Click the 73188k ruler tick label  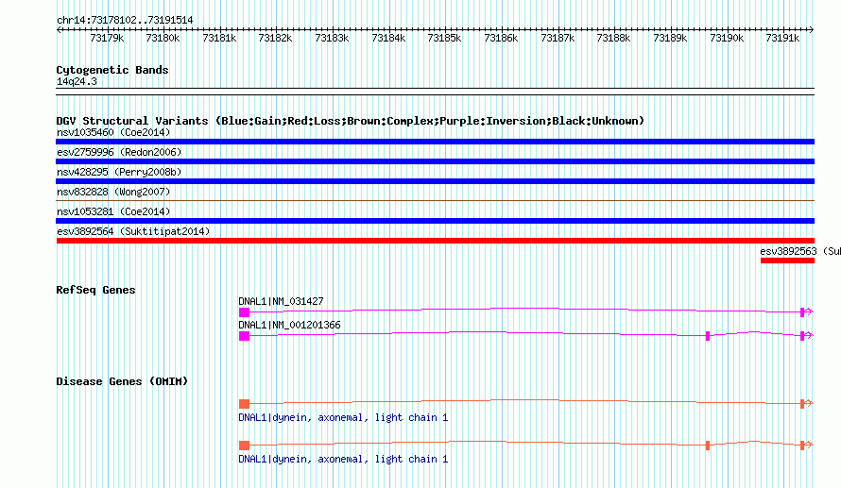613,38
